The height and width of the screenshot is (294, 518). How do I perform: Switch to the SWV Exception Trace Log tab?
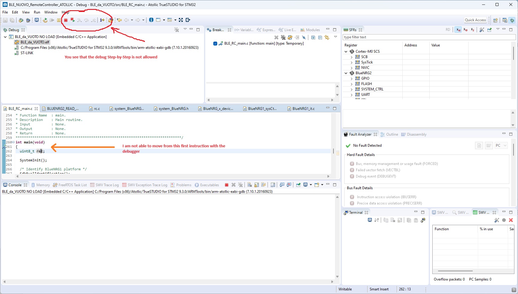point(147,185)
